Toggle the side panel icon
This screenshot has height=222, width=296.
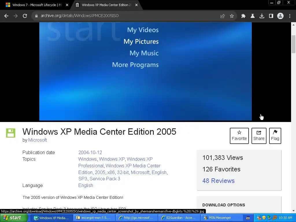pyautogui.click(x=271, y=16)
